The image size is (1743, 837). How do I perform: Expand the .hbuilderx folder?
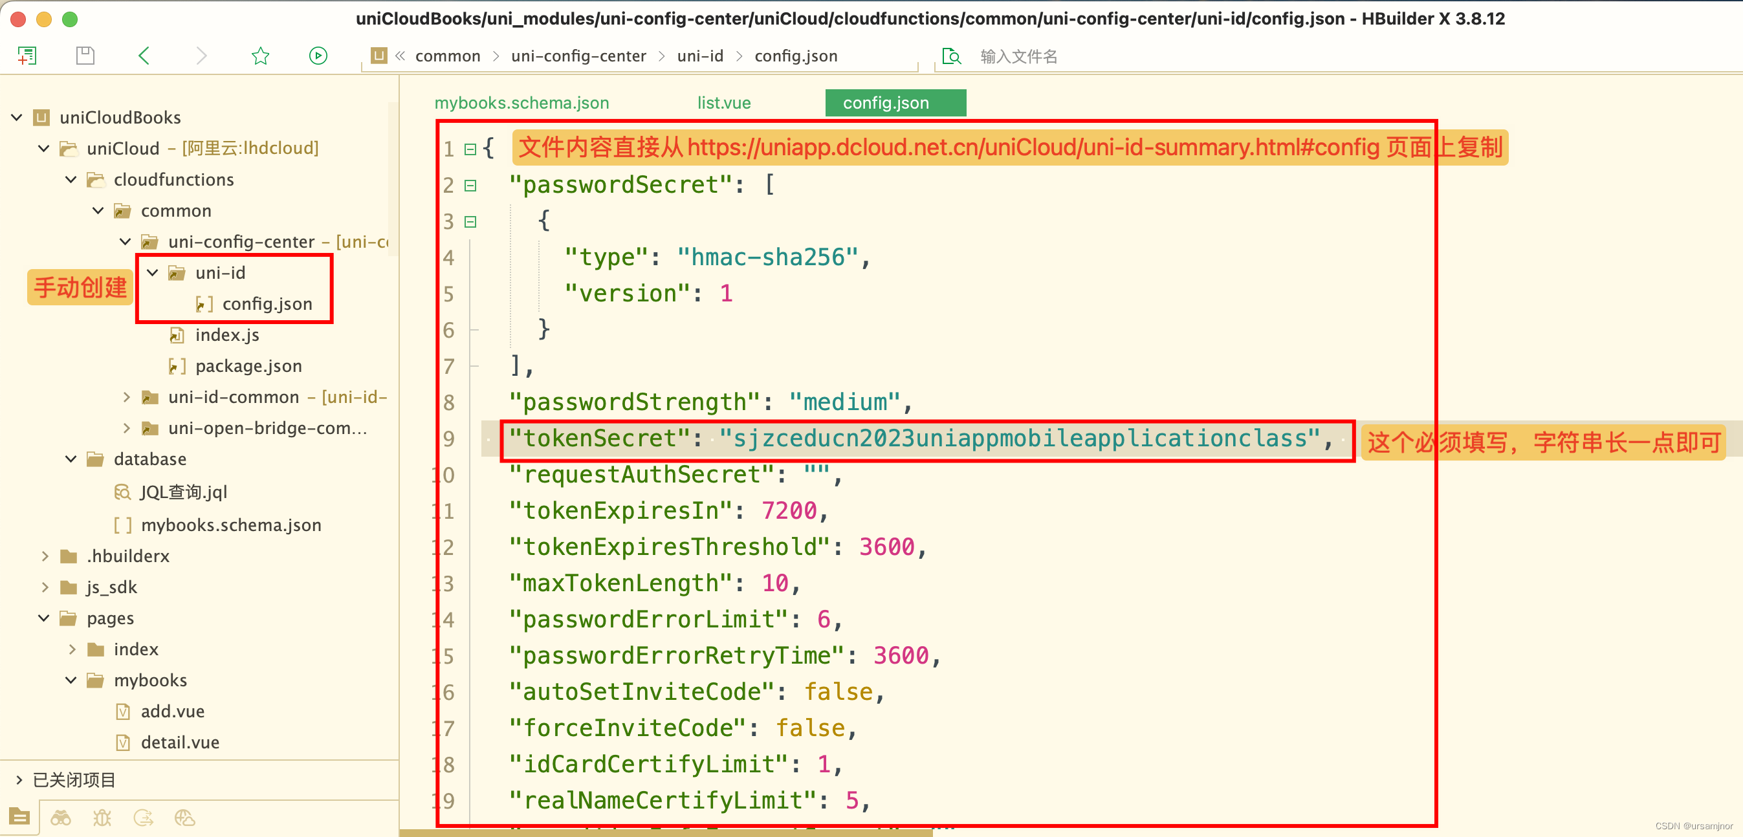coord(45,556)
